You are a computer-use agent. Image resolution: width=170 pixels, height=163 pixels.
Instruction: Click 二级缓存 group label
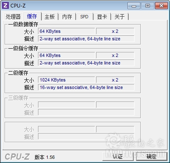[18, 73]
